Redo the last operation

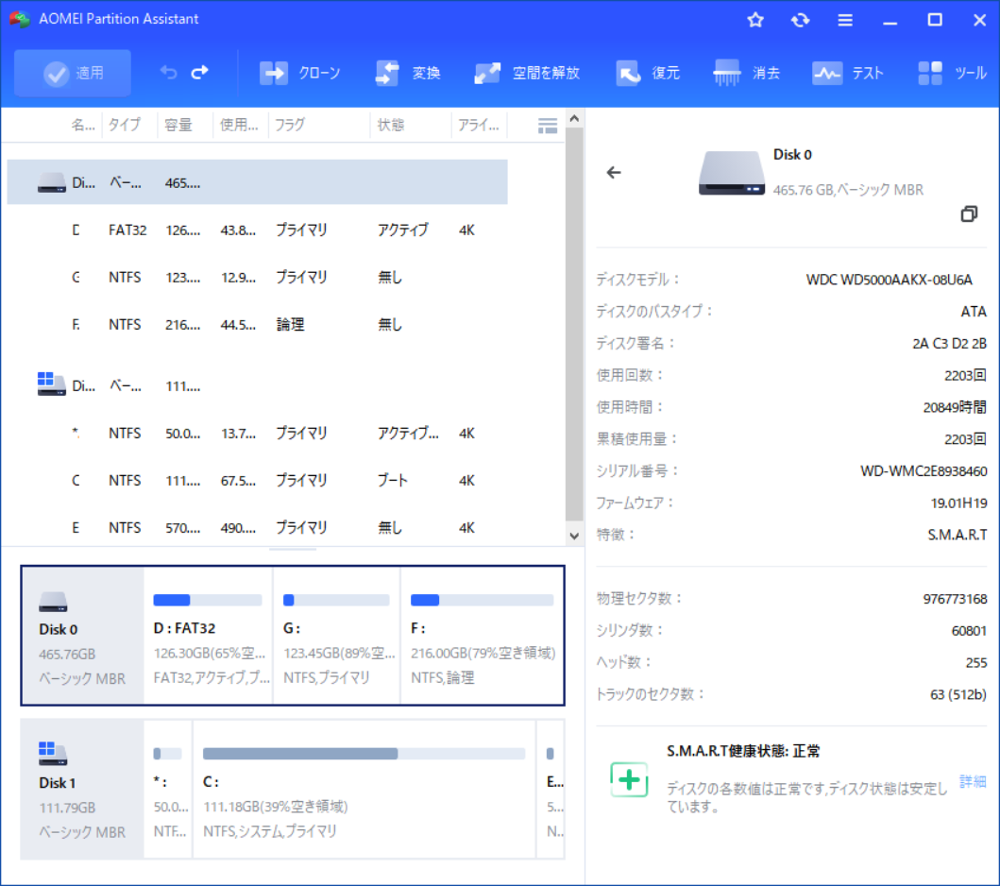coord(200,73)
